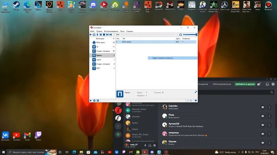Viewport: 277px width, 155px height.
Task: Click 'Добавить в друзья' button in Discord
Action: pos(245,84)
